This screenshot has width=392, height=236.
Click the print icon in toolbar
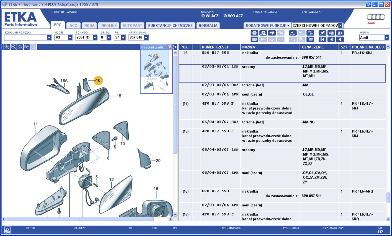click(x=254, y=33)
